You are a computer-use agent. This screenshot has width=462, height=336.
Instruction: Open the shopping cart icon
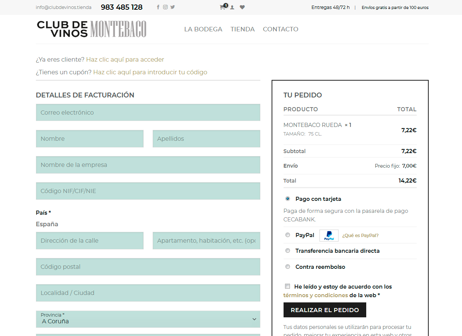tap(223, 7)
